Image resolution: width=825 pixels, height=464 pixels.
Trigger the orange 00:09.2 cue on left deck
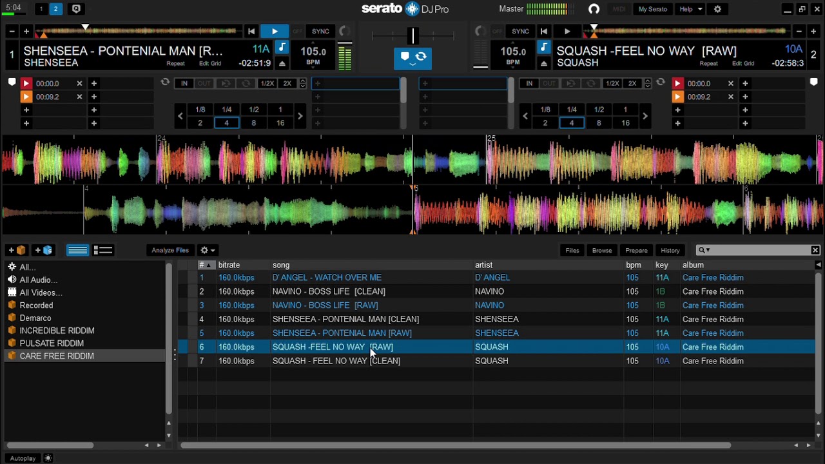pos(26,97)
